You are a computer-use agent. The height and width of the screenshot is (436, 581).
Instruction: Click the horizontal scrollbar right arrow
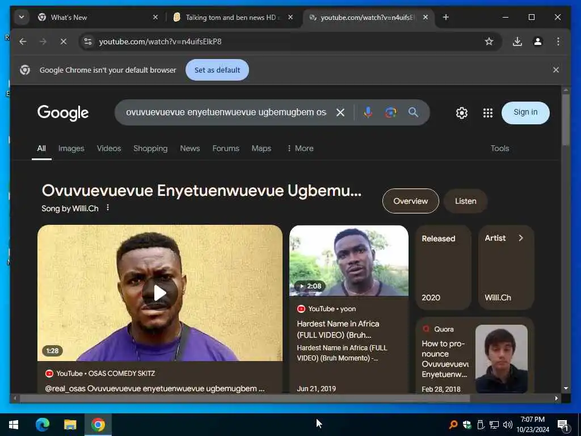556,399
